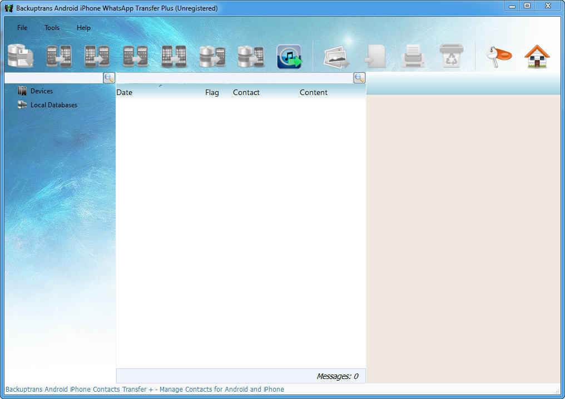This screenshot has width=565, height=399.
Task: Sort messages by the Date column
Action: (x=125, y=93)
